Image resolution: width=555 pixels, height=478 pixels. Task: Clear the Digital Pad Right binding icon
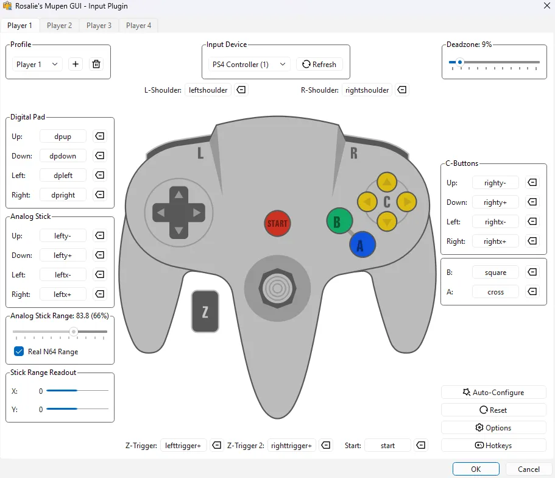(100, 194)
